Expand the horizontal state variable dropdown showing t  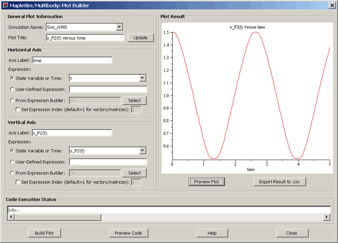[142, 78]
